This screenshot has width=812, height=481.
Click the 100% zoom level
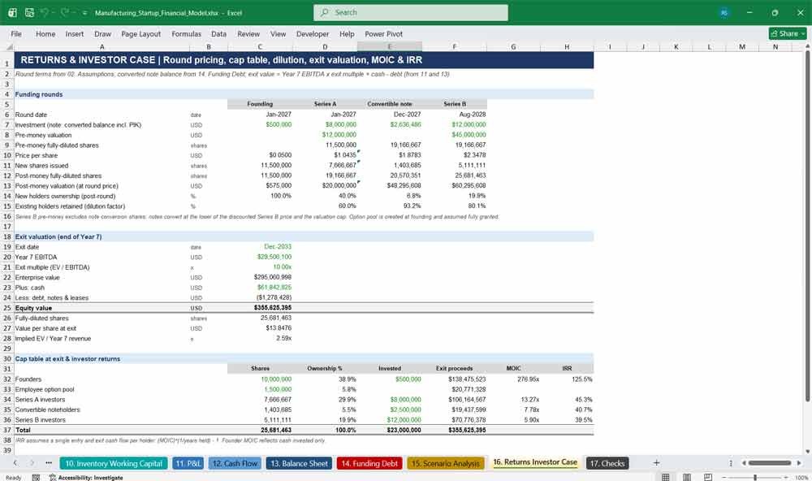click(801, 478)
